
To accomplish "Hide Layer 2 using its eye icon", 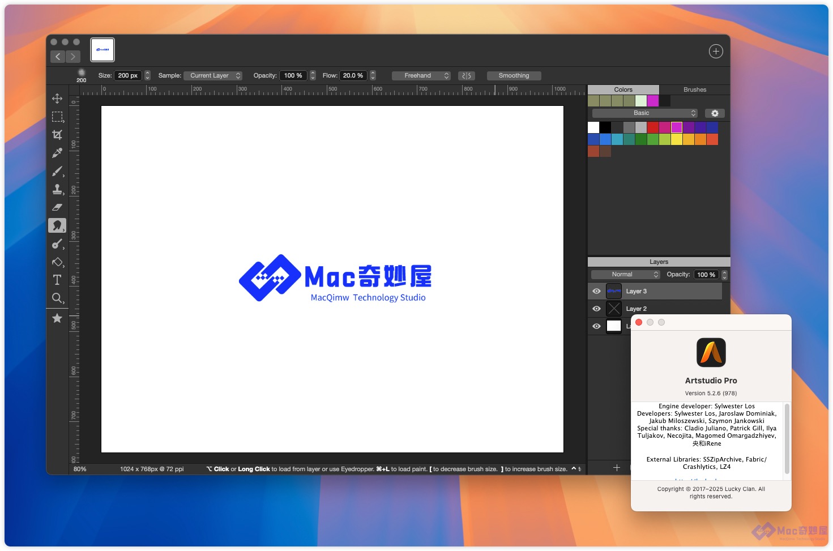I will tap(596, 309).
